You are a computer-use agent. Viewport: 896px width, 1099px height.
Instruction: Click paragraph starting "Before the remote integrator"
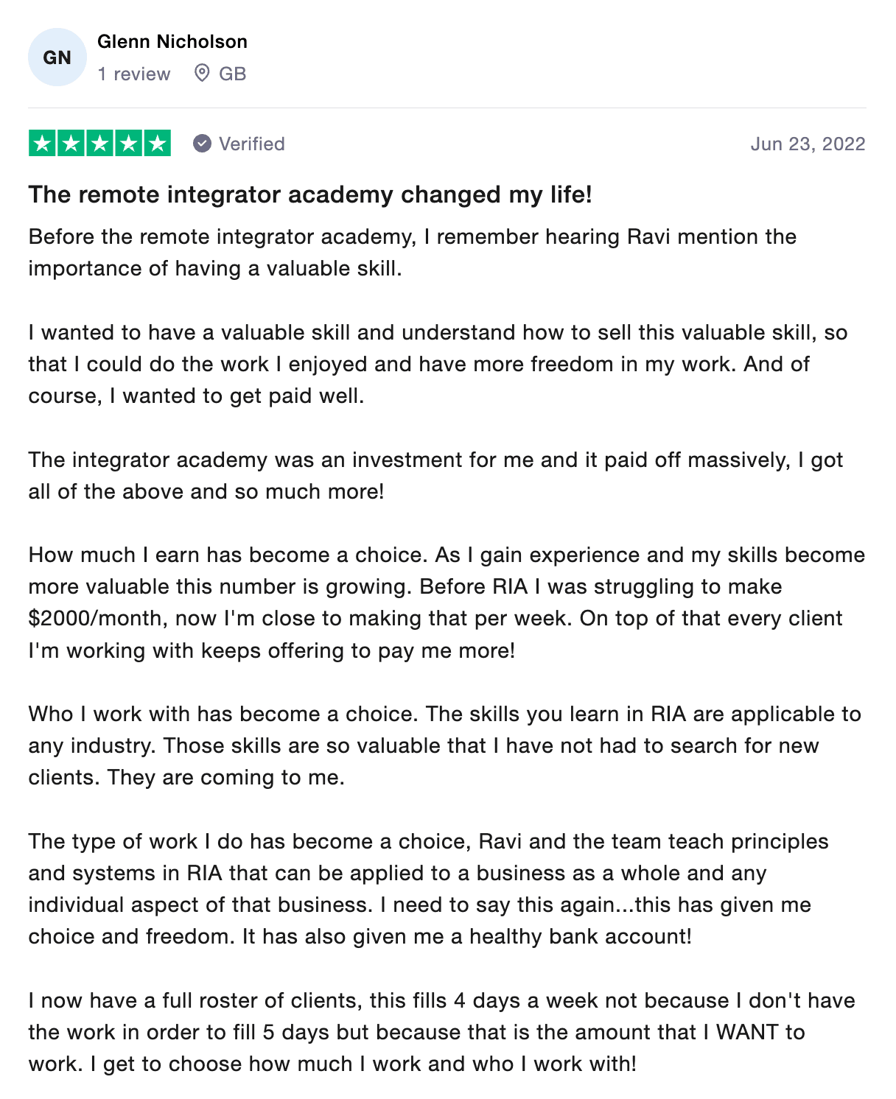413,253
